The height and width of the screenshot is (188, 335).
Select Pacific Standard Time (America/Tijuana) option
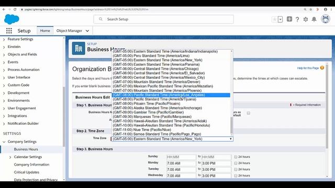[171, 99]
